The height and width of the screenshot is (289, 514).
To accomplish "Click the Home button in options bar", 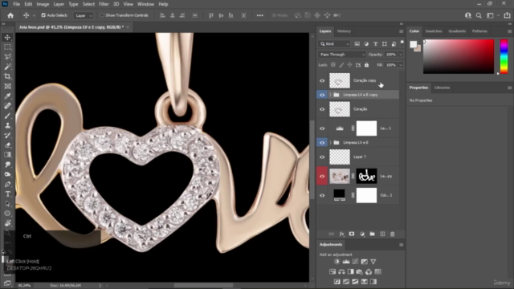I will [x=10, y=15].
